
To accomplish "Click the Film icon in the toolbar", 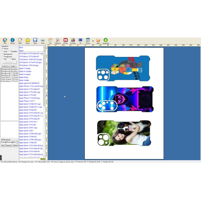I will (x=5, y=41).
